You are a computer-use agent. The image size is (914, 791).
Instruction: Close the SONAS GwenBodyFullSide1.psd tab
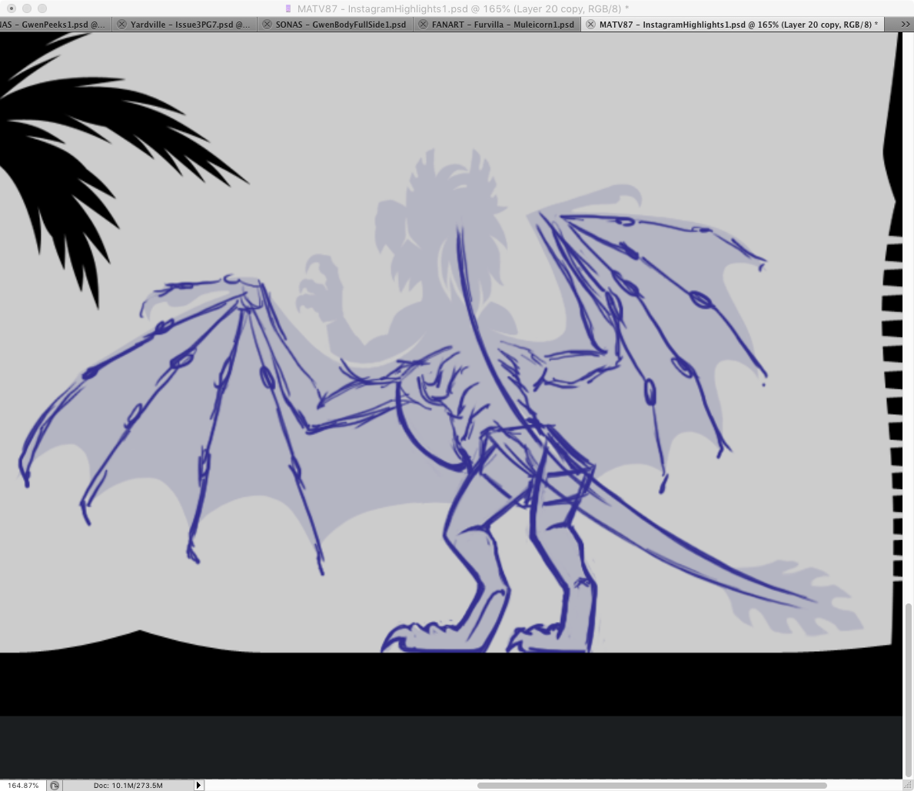pos(266,25)
